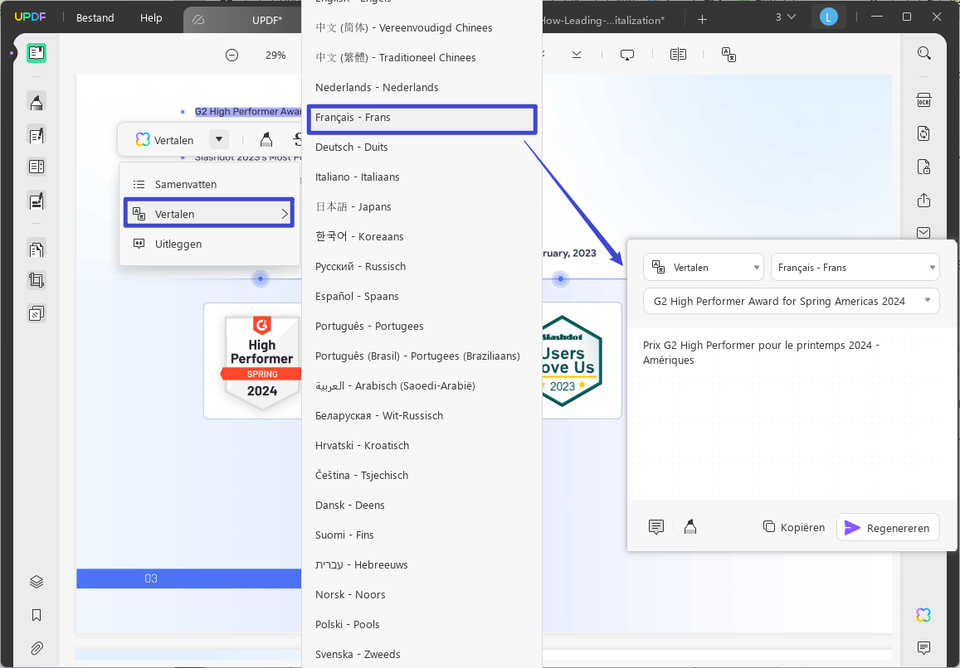960x668 pixels.
Task: Choose Русский - Russisch language option
Action: click(x=422, y=266)
